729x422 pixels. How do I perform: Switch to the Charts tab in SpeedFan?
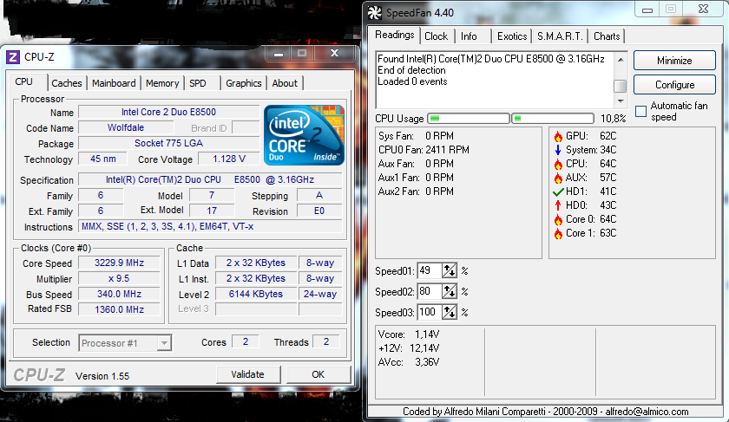607,36
